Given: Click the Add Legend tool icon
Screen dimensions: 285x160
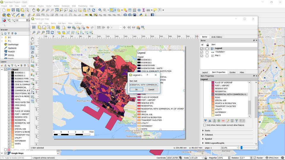Looking at the screenshot, I should [33, 75].
